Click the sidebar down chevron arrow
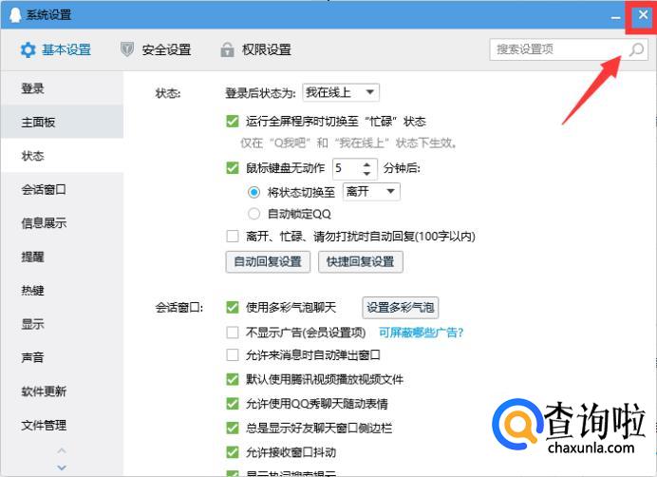Viewport: 657px width, 477px height. pyautogui.click(x=62, y=467)
